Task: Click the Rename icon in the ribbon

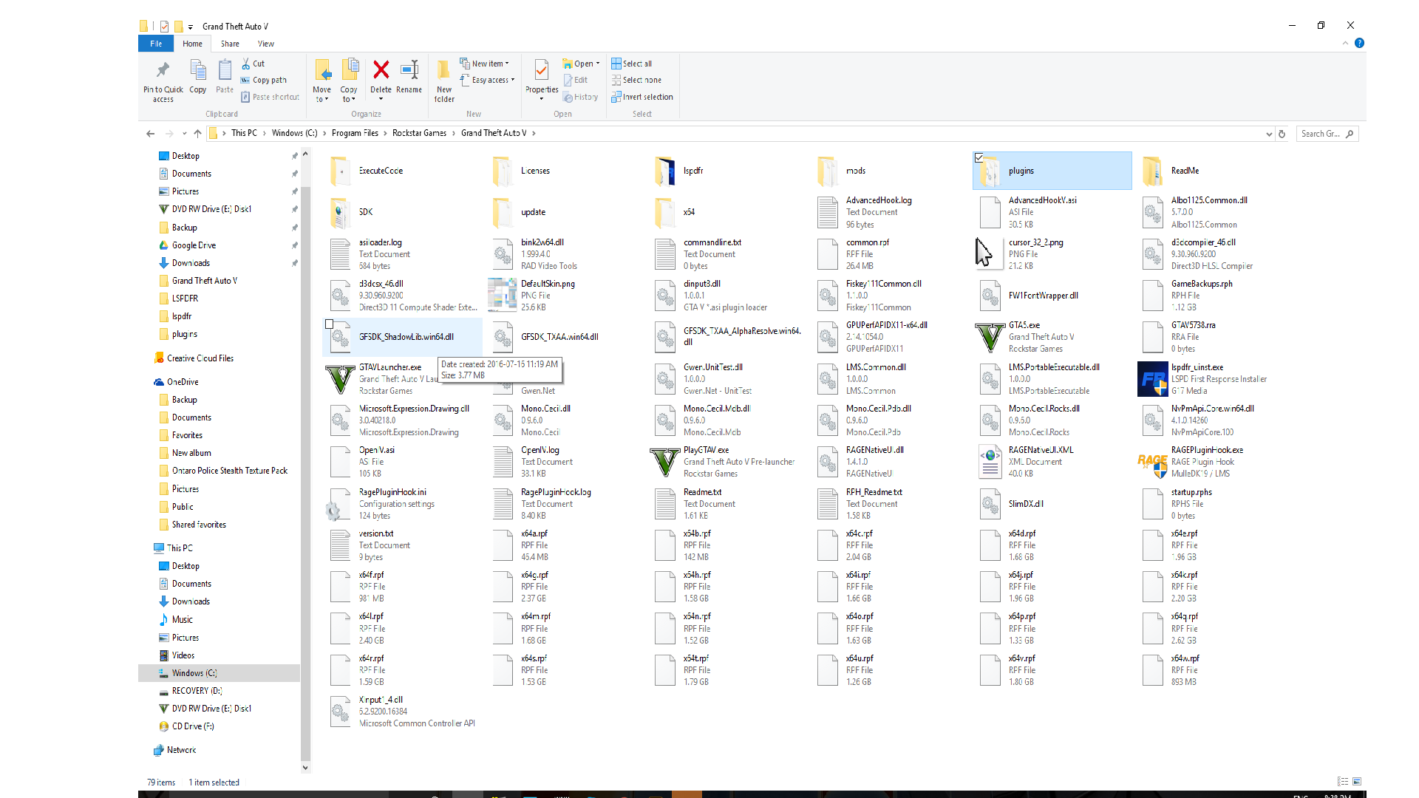Action: tap(409, 71)
